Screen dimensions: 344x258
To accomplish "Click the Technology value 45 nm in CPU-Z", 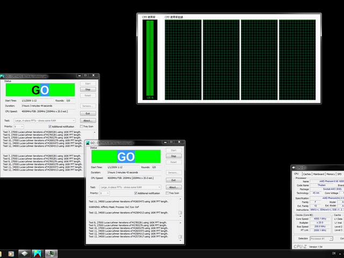I will pyautogui.click(x=316, y=193).
